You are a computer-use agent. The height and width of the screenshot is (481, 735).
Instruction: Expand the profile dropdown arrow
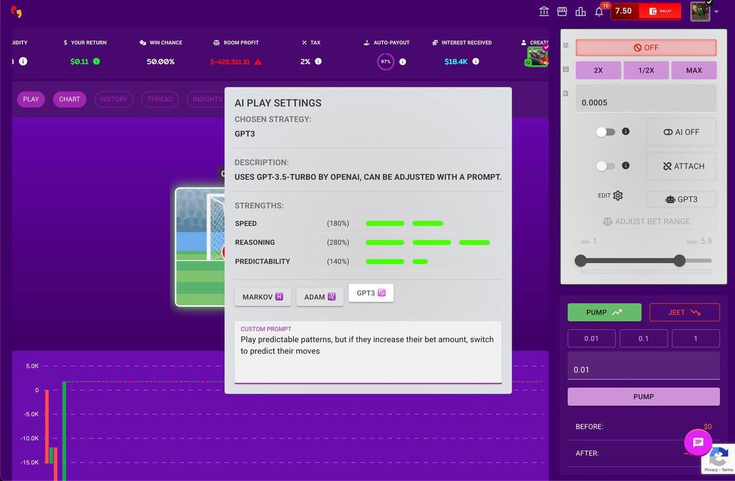click(717, 12)
